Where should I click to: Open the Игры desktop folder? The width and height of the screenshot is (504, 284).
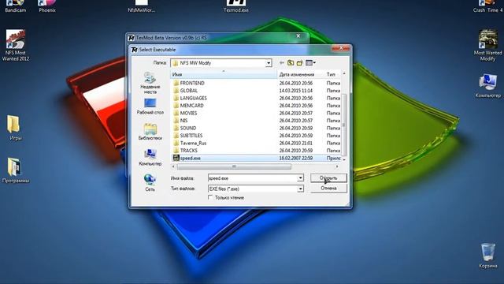[x=14, y=128]
